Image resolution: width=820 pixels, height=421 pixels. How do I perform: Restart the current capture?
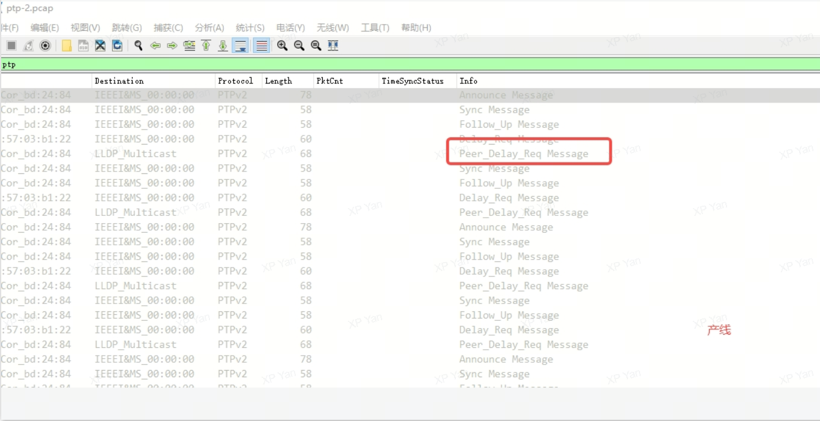click(28, 46)
